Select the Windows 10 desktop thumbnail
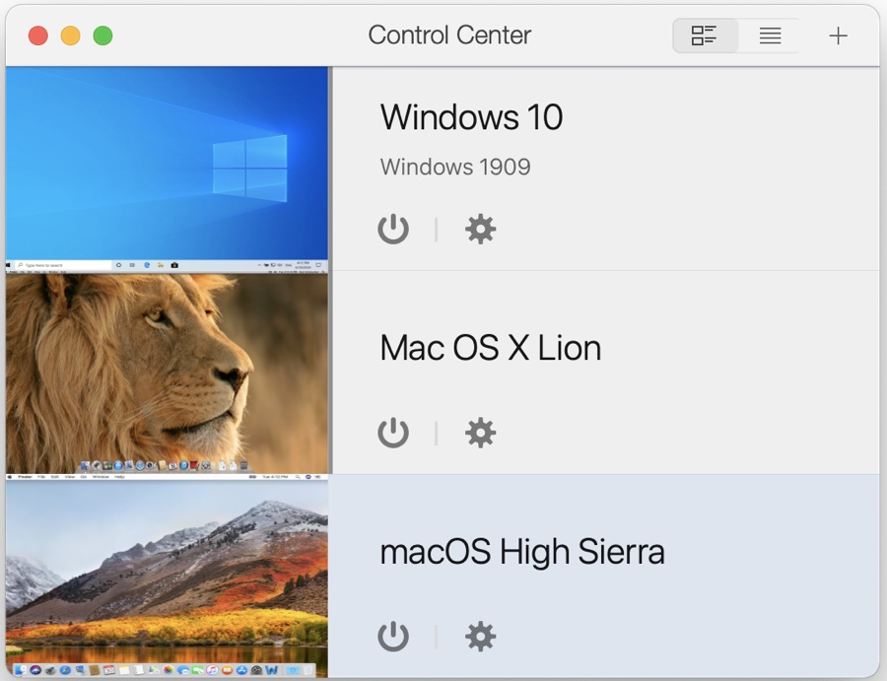This screenshot has height=681, width=887. tap(167, 170)
